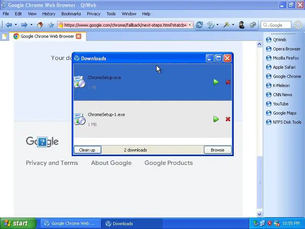
Task: Open the File menu
Action: point(6,14)
